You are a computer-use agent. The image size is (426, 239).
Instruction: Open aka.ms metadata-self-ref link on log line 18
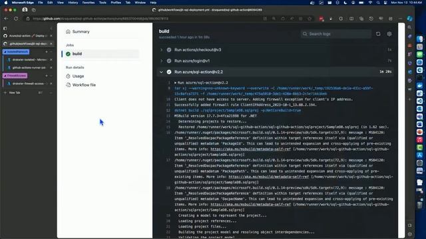coord(250,204)
